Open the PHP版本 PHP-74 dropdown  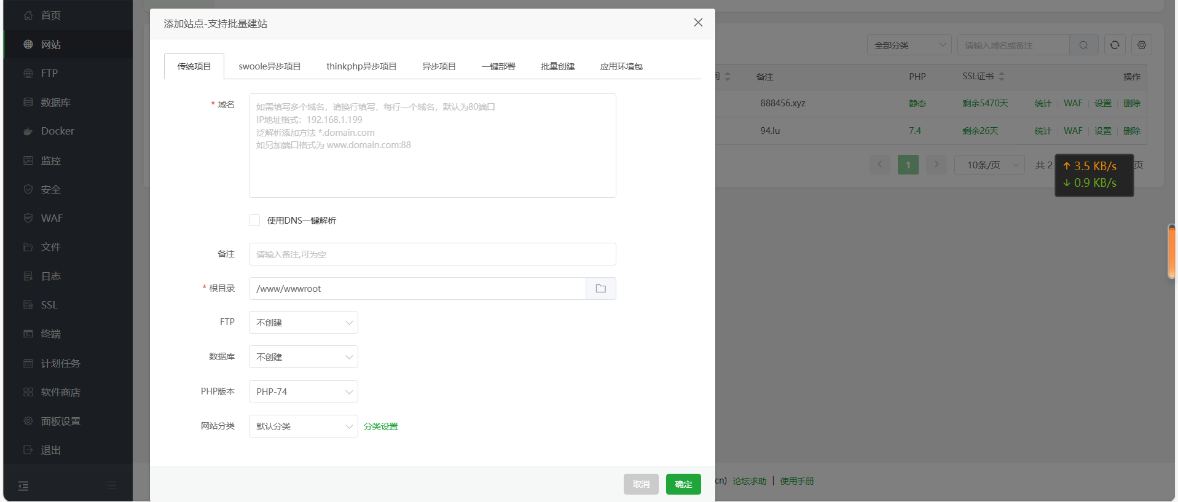coord(303,392)
